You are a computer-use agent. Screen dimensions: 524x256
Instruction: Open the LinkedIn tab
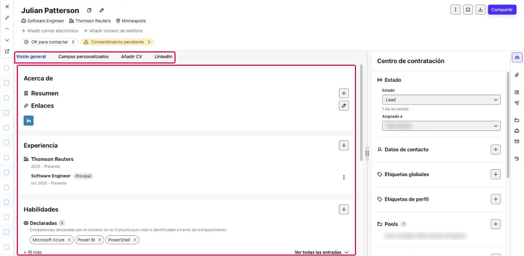point(163,57)
